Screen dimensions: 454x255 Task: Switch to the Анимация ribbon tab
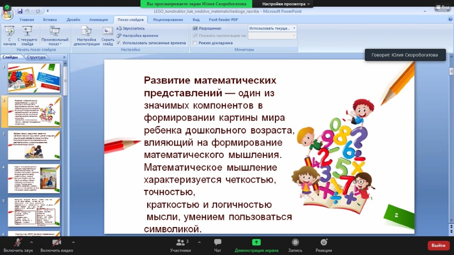pyautogui.click(x=98, y=20)
